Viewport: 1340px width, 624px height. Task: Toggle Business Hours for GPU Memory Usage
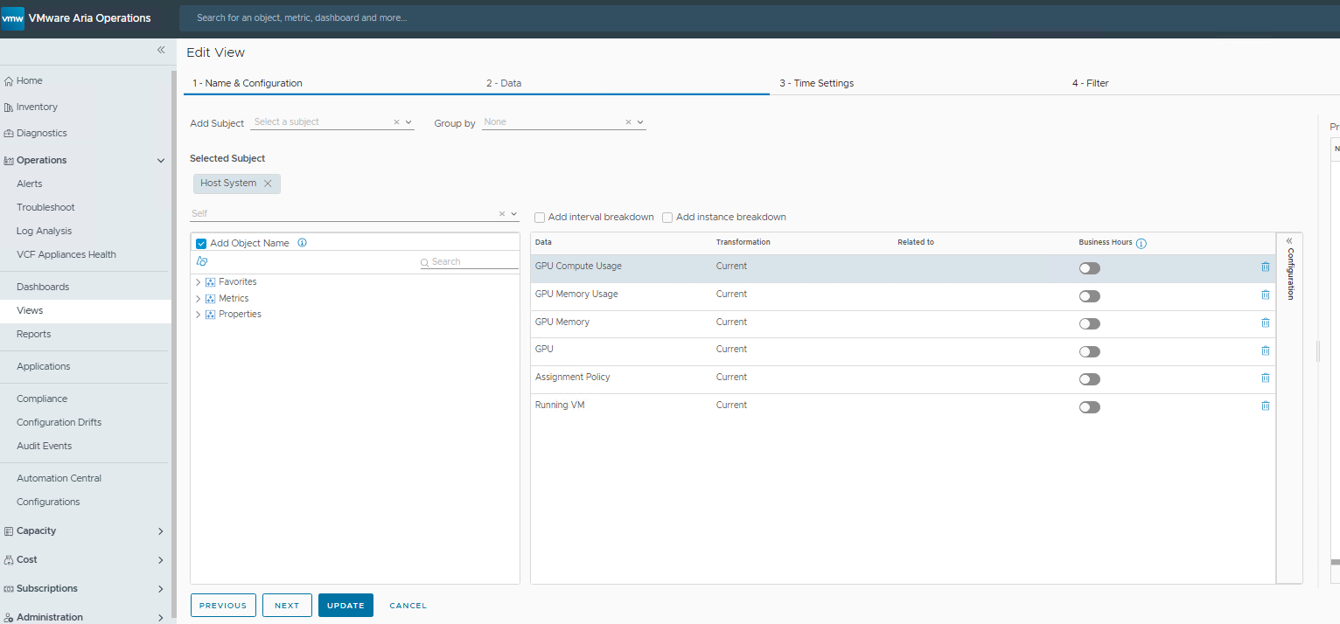click(1089, 296)
